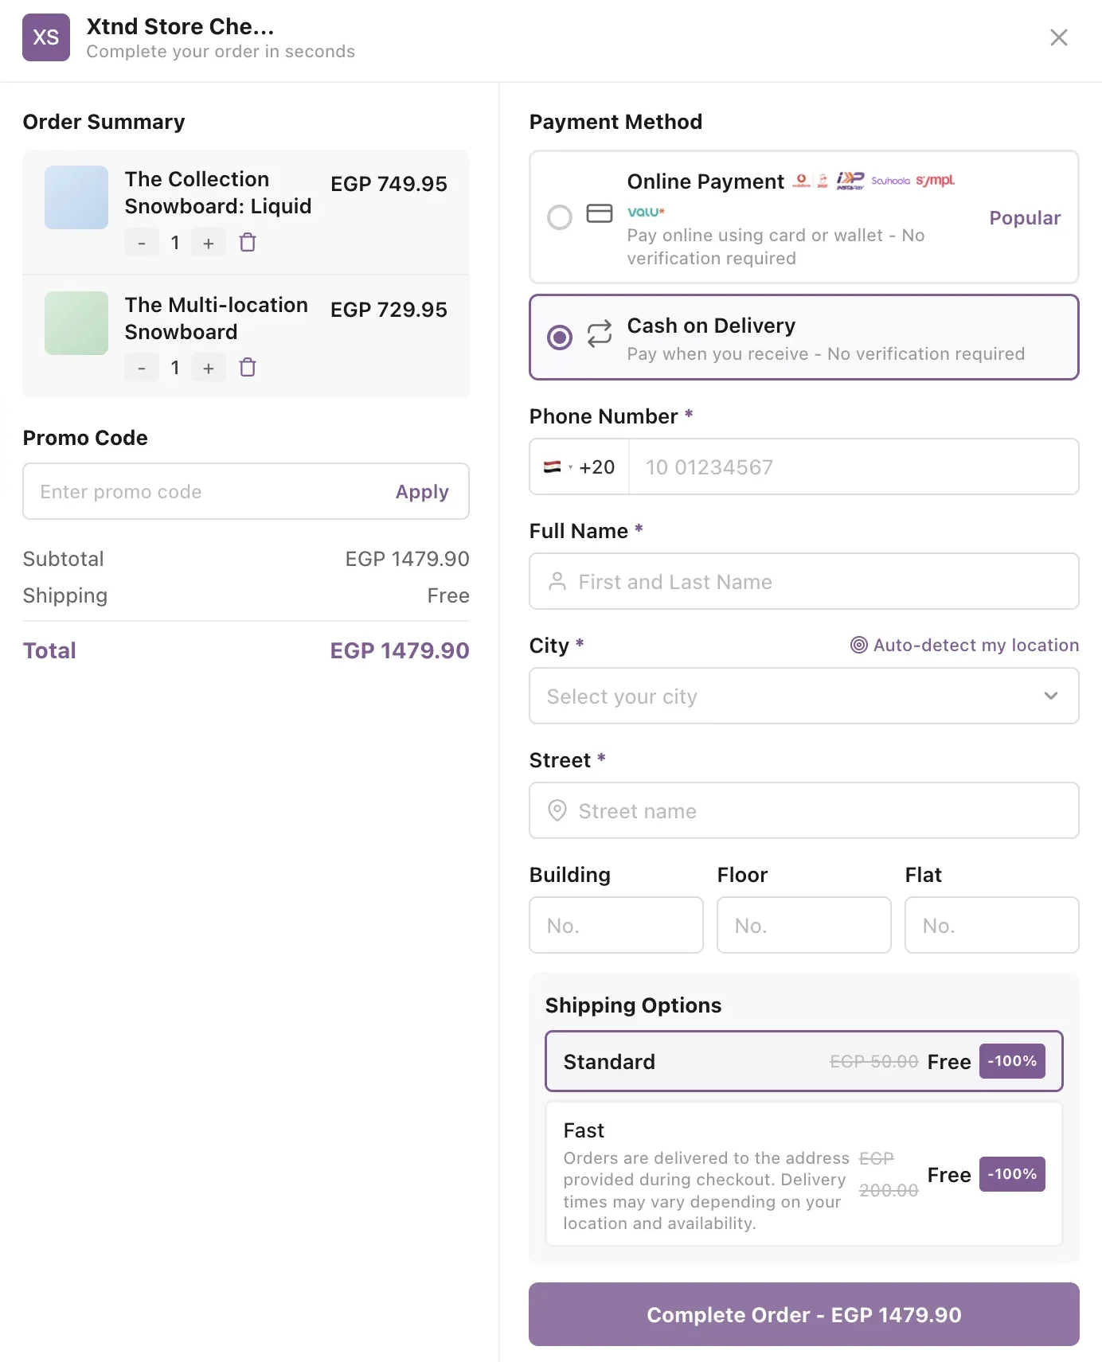Close the checkout dialog
Viewport: 1102px width, 1362px height.
(1058, 37)
